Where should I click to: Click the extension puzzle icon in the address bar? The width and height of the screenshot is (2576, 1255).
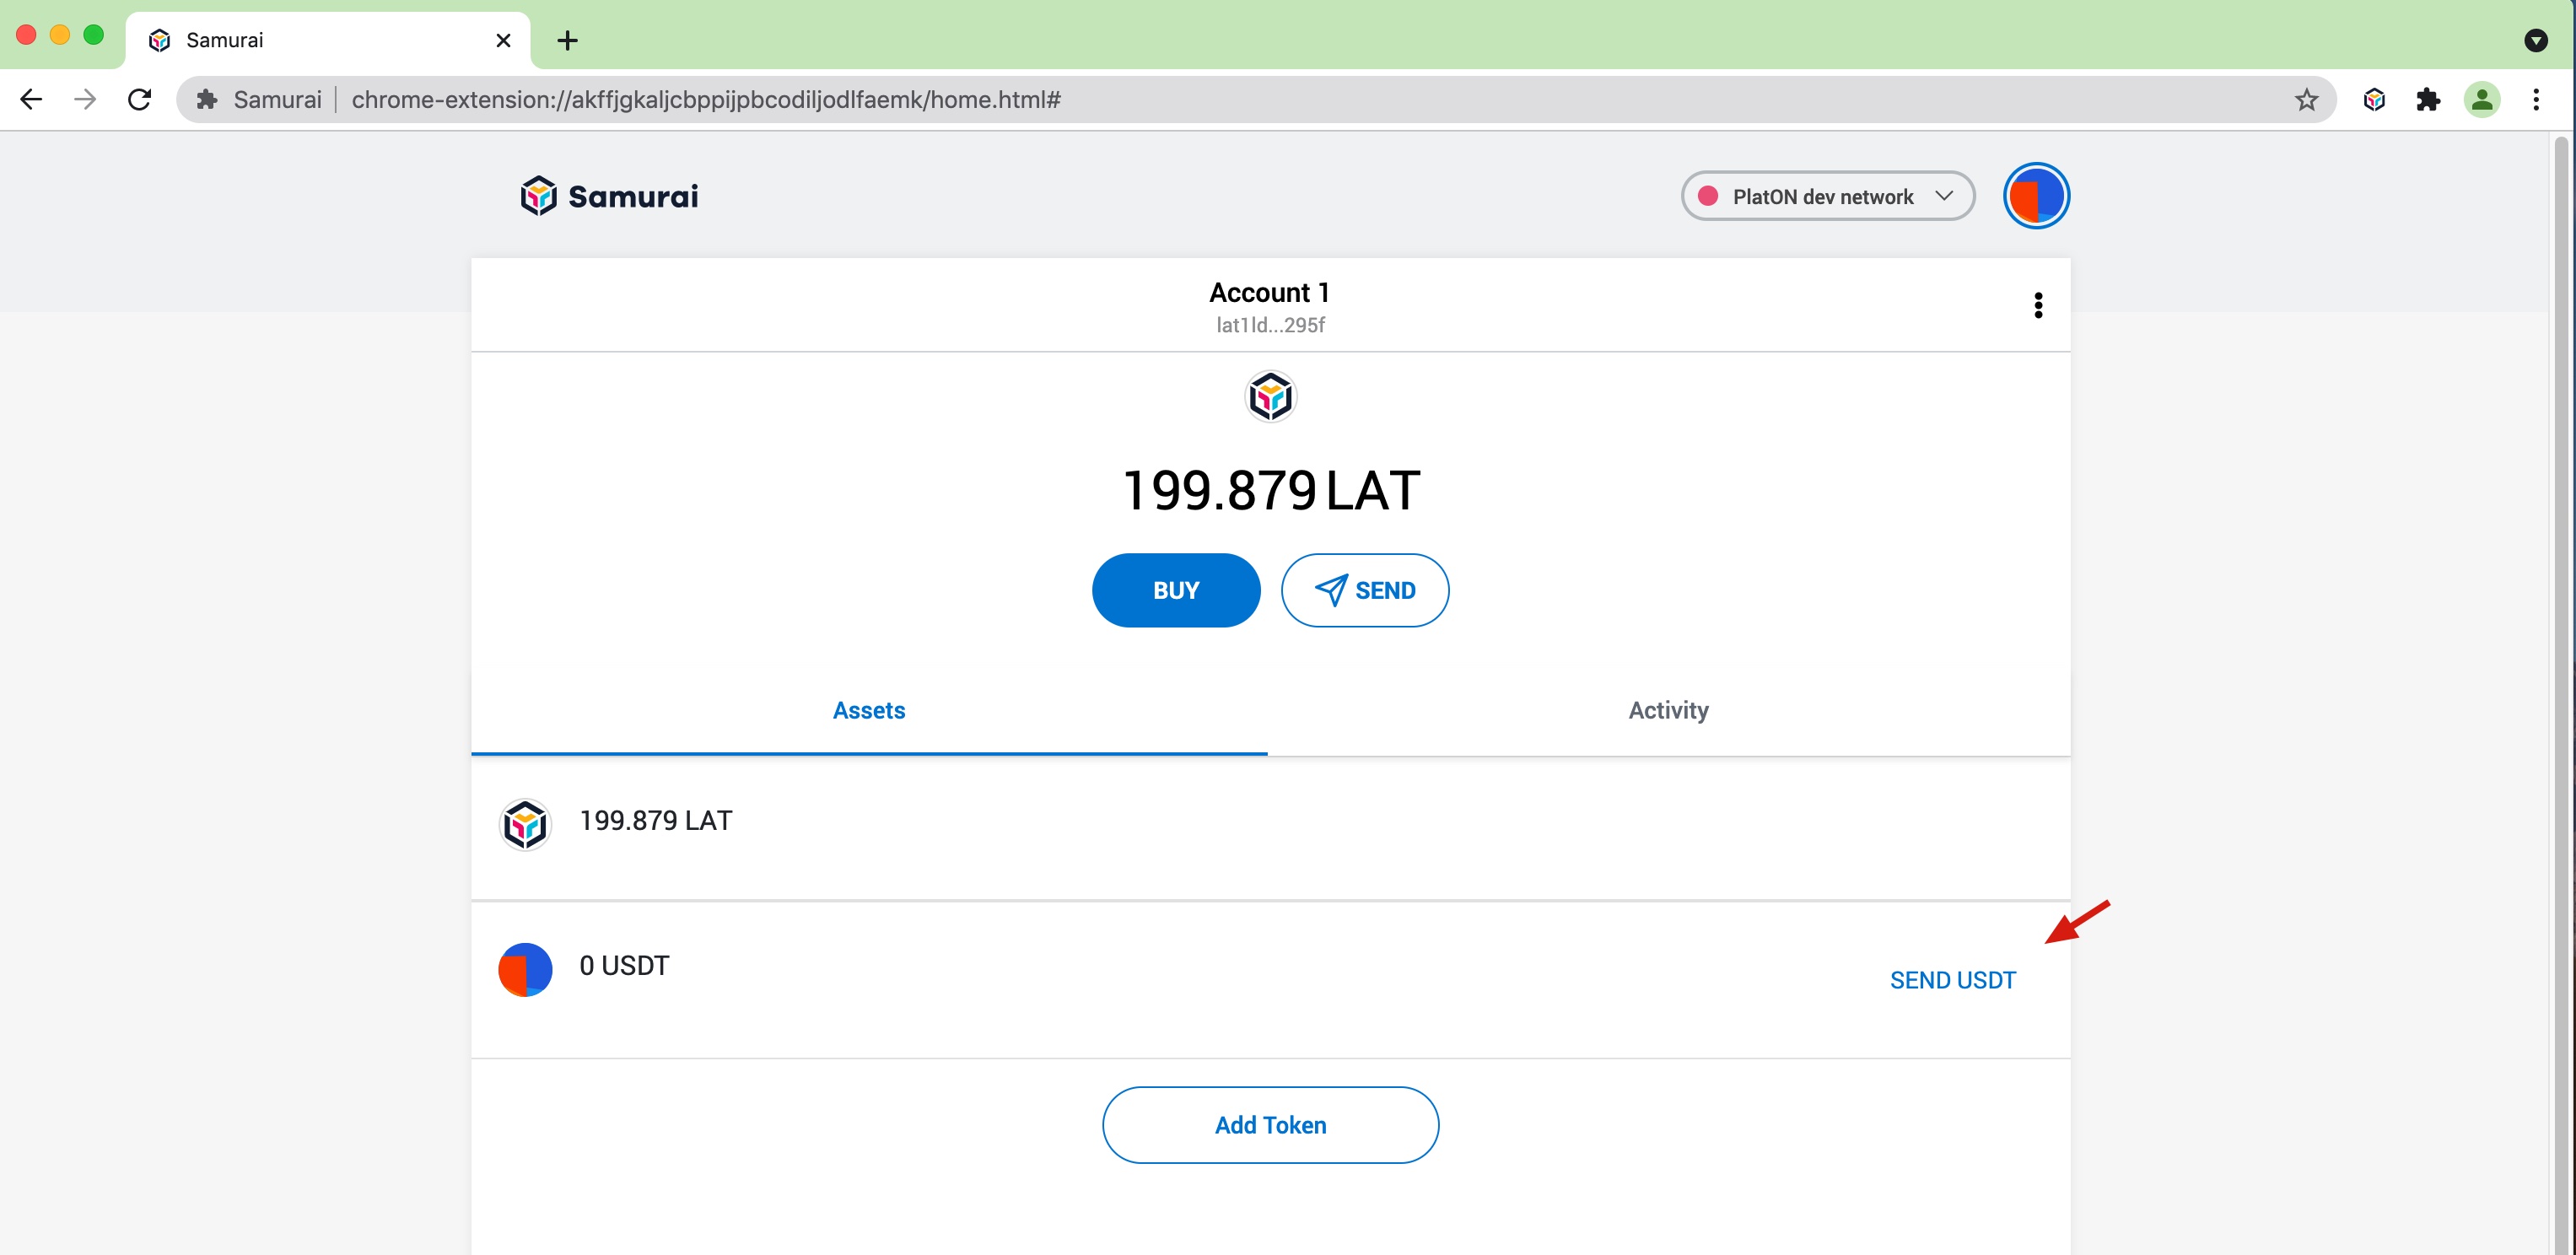pos(207,99)
